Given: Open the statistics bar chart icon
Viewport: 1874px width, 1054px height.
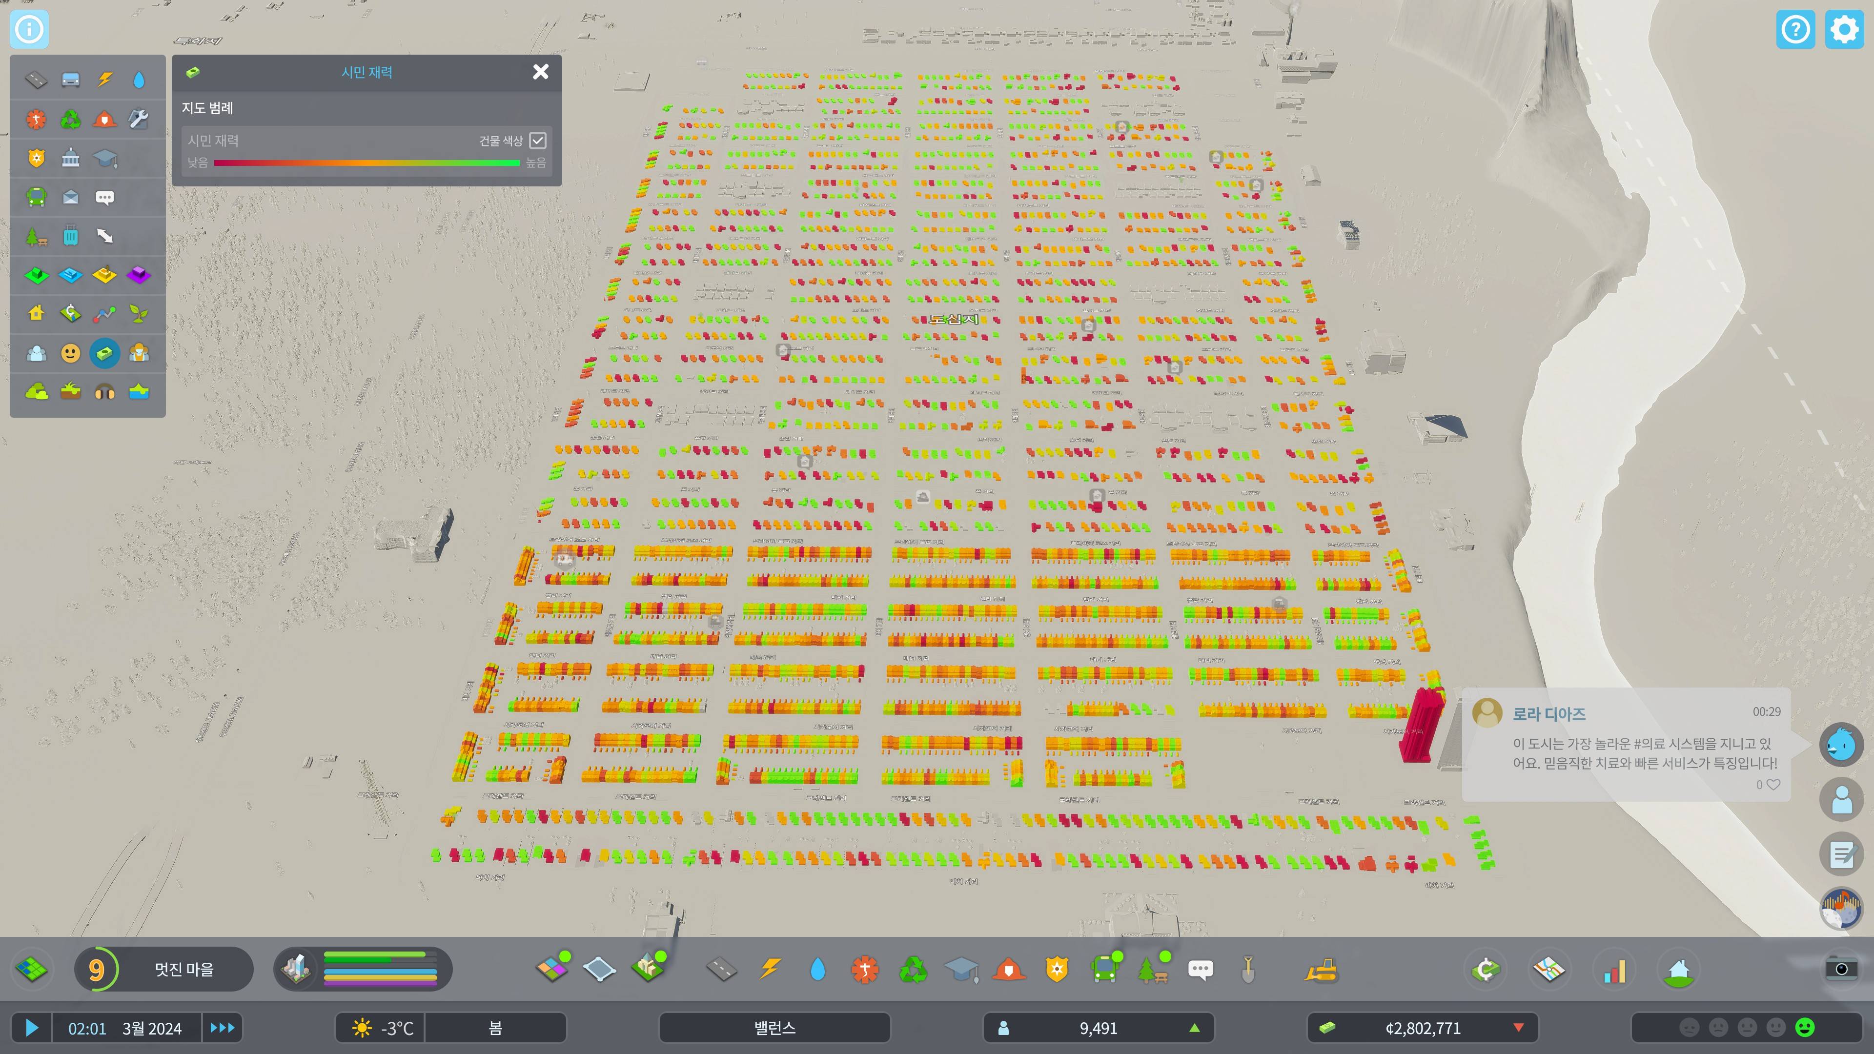Looking at the screenshot, I should [x=1613, y=970].
